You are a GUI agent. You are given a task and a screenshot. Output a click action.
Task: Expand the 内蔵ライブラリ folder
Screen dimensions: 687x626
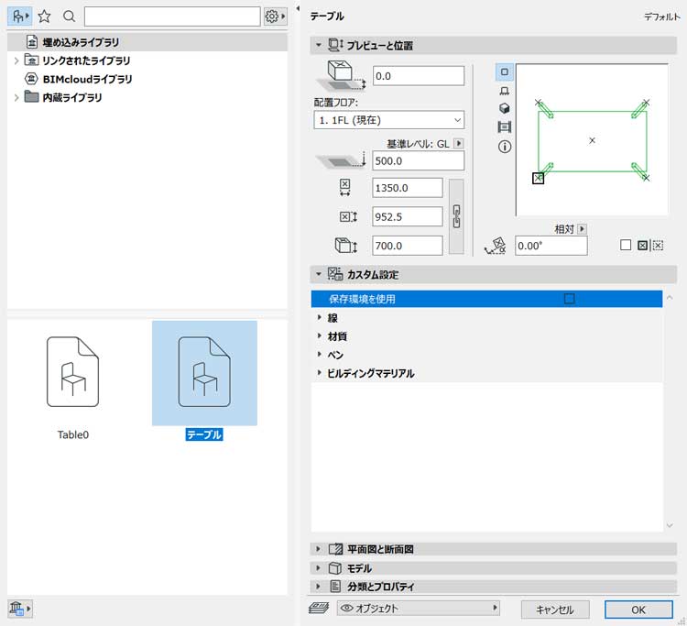point(16,97)
